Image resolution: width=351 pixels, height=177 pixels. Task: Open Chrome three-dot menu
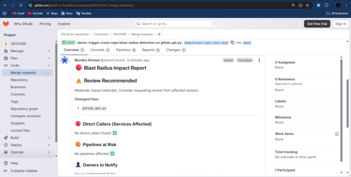point(346,5)
